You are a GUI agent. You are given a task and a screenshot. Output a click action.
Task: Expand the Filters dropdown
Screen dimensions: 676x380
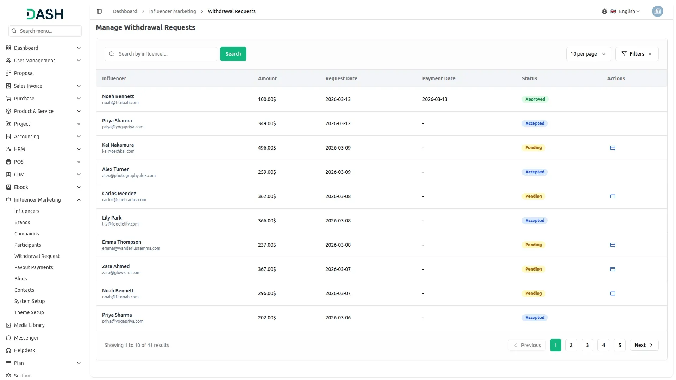click(637, 54)
